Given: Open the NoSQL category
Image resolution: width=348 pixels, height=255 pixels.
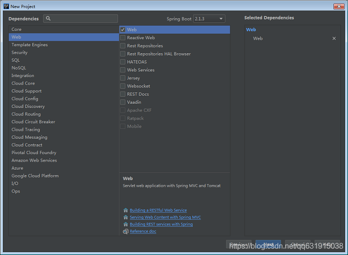Looking at the screenshot, I should pos(64,68).
